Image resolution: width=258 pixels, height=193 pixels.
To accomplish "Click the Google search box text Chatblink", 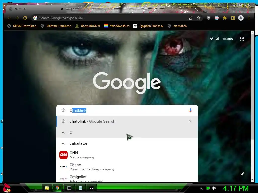I will pyautogui.click(x=78, y=110).
